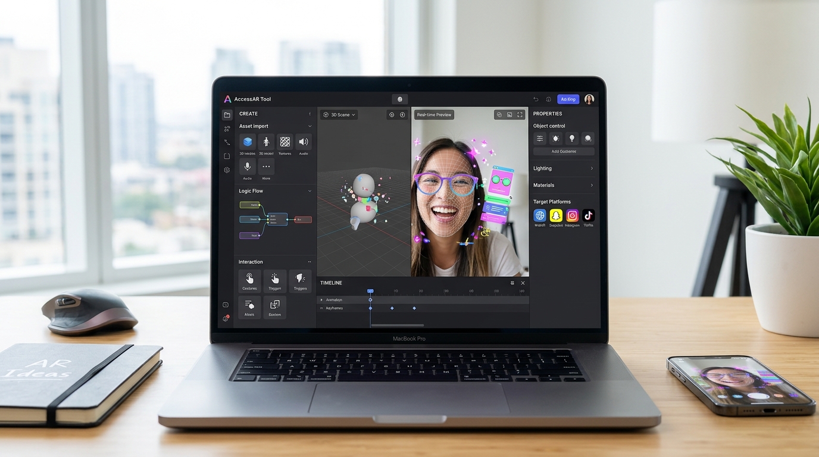Click the blue button in top bar
819x457 pixels.
coord(568,99)
